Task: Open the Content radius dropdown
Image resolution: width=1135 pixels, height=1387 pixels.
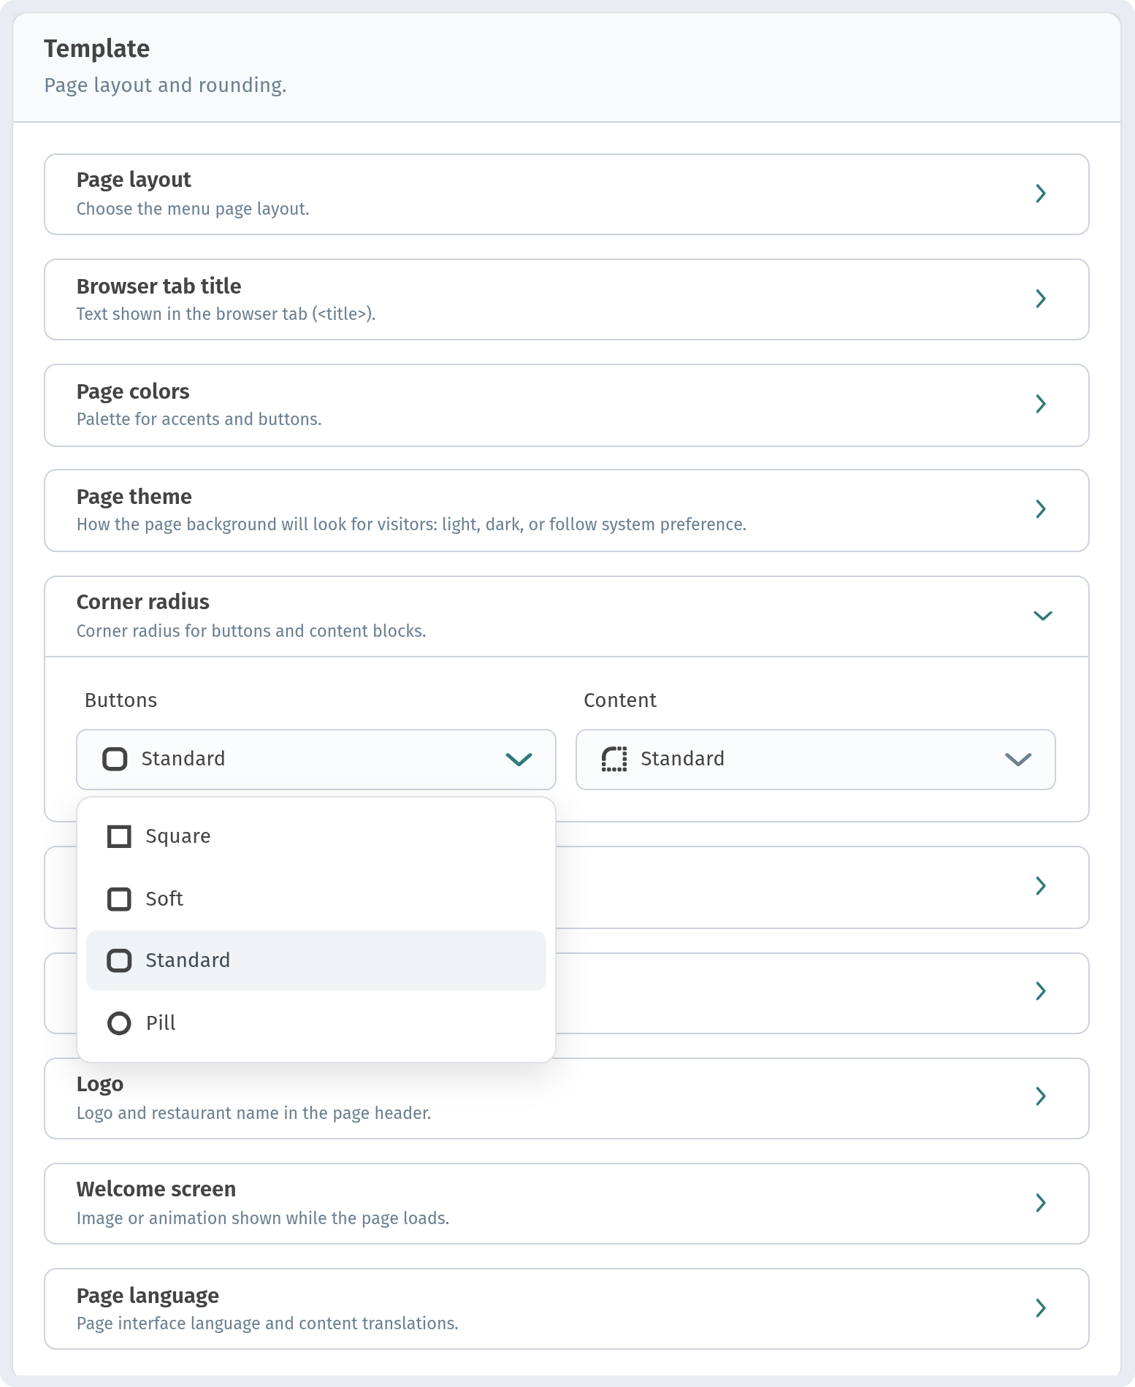Action: click(x=816, y=760)
